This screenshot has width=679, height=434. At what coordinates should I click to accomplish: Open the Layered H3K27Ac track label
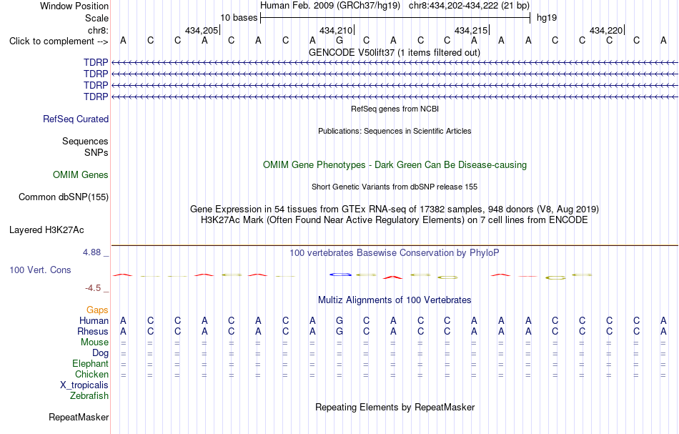tap(46, 230)
